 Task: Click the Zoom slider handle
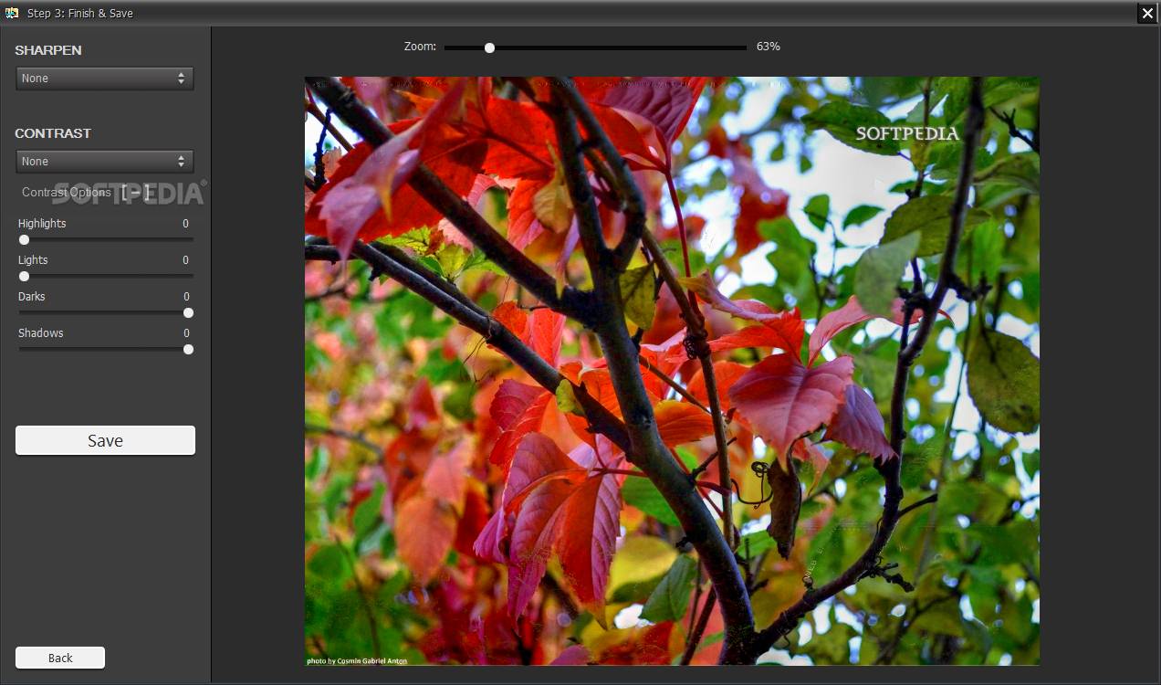click(489, 47)
